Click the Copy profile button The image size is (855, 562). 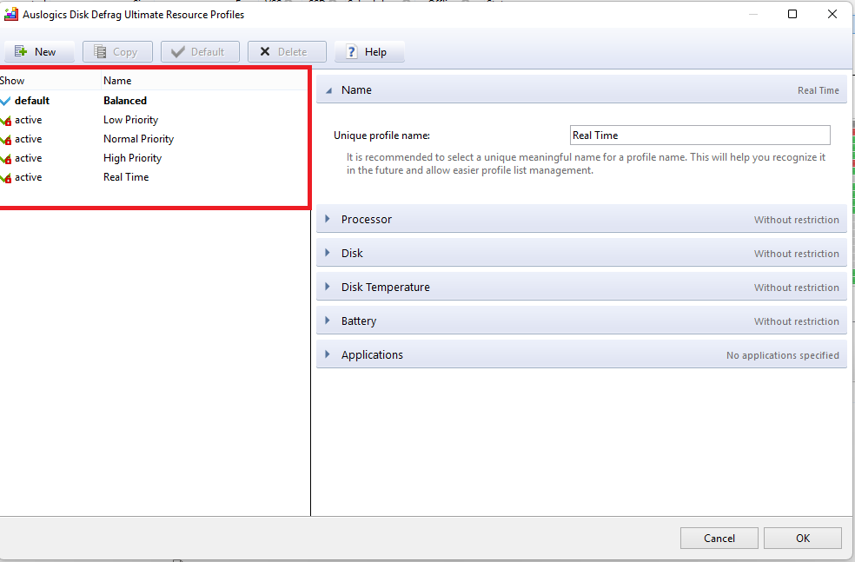pos(117,52)
